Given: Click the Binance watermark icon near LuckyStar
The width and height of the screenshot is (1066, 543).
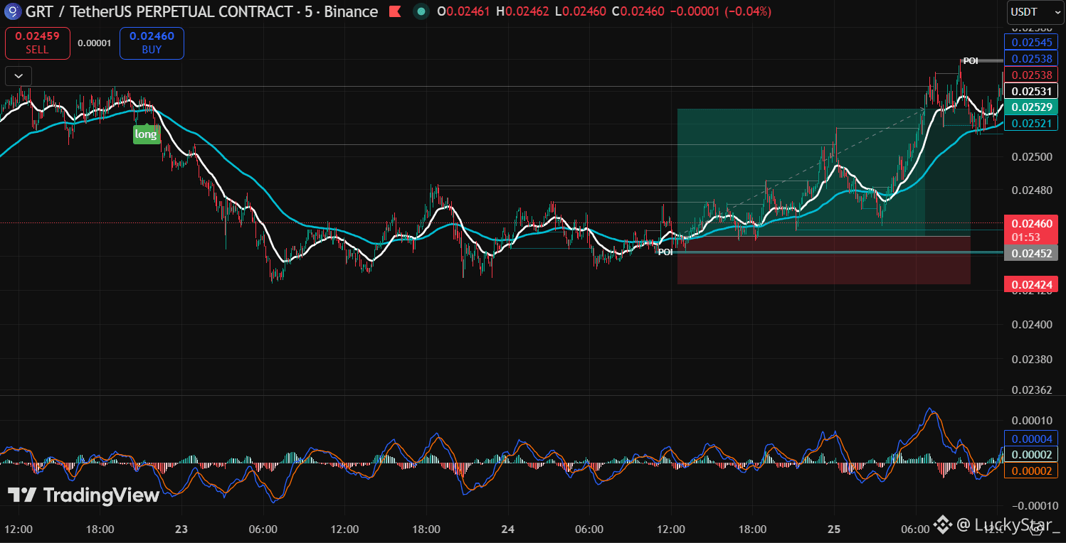Looking at the screenshot, I should pos(943,525).
